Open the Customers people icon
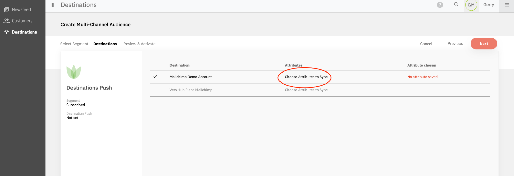This screenshot has height=176, width=514. tap(6, 21)
